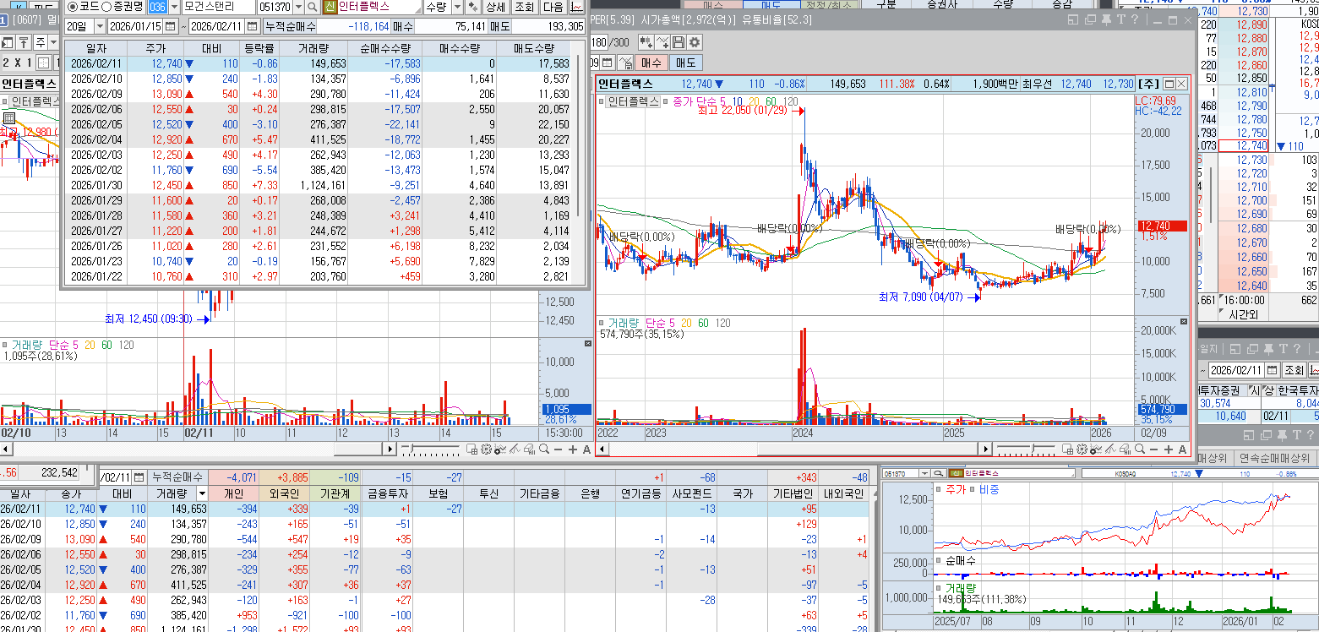Click the right chart A text icon
The image size is (1319, 632).
click(1182, 449)
